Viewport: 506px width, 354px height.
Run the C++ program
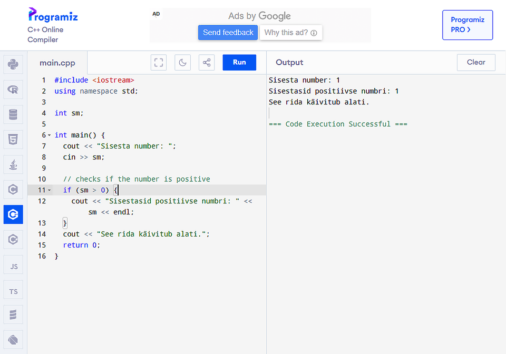(x=239, y=62)
